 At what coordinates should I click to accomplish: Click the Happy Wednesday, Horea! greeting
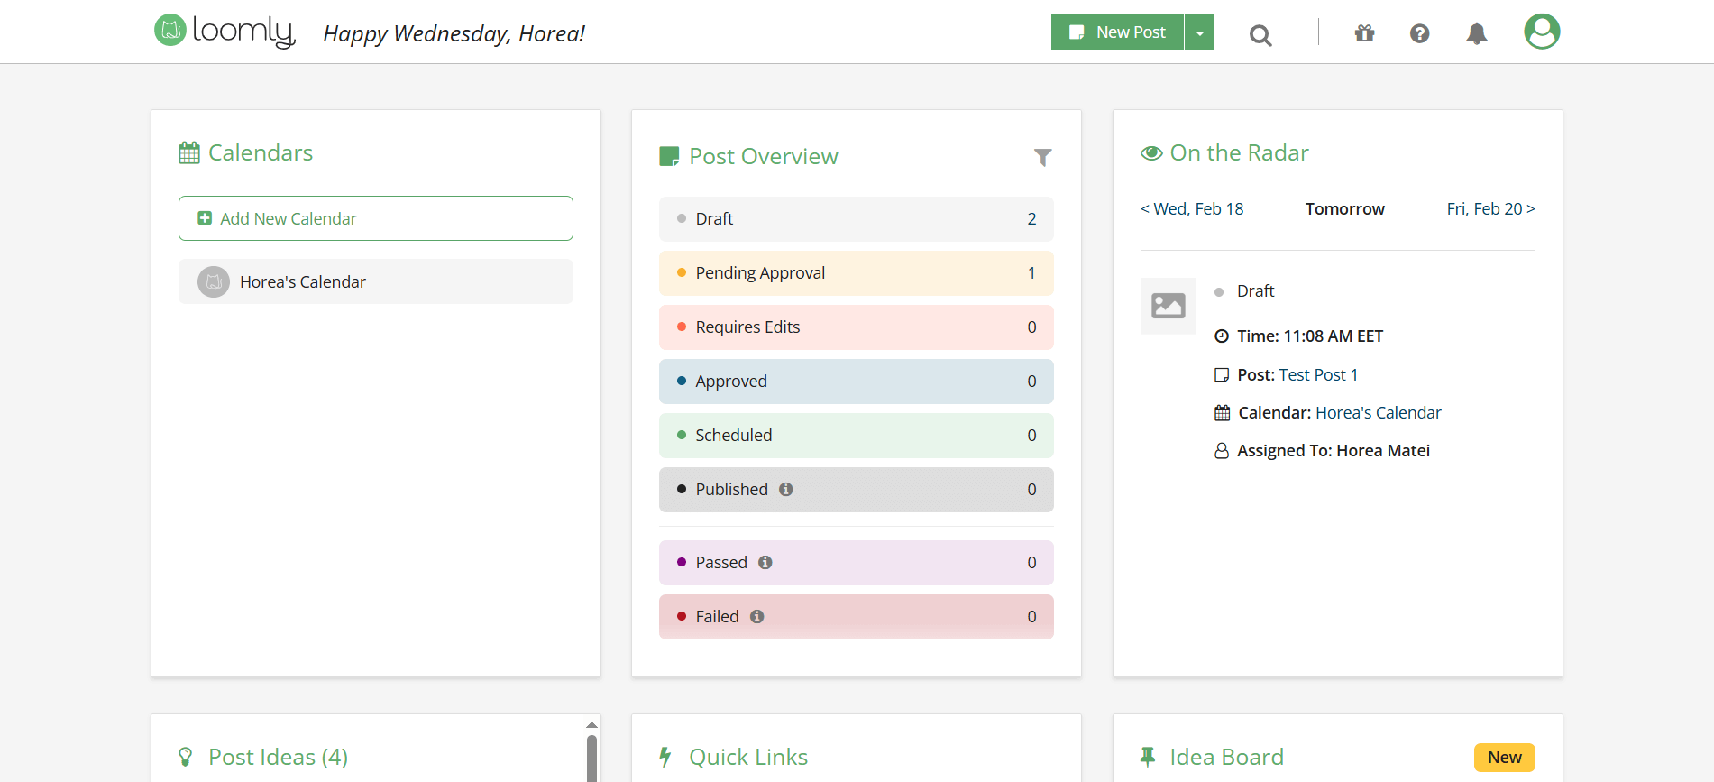pos(454,33)
